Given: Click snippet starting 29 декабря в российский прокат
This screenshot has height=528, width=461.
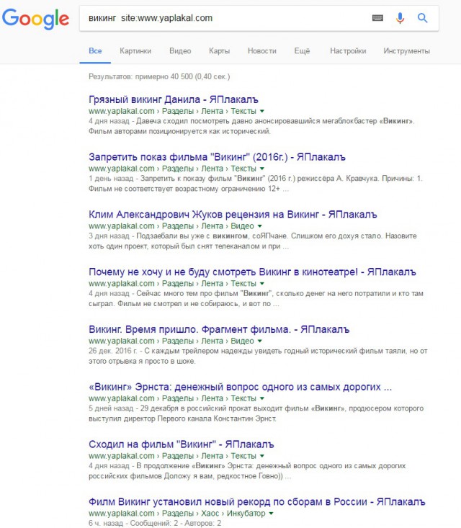Looking at the screenshot, I should 256,413.
